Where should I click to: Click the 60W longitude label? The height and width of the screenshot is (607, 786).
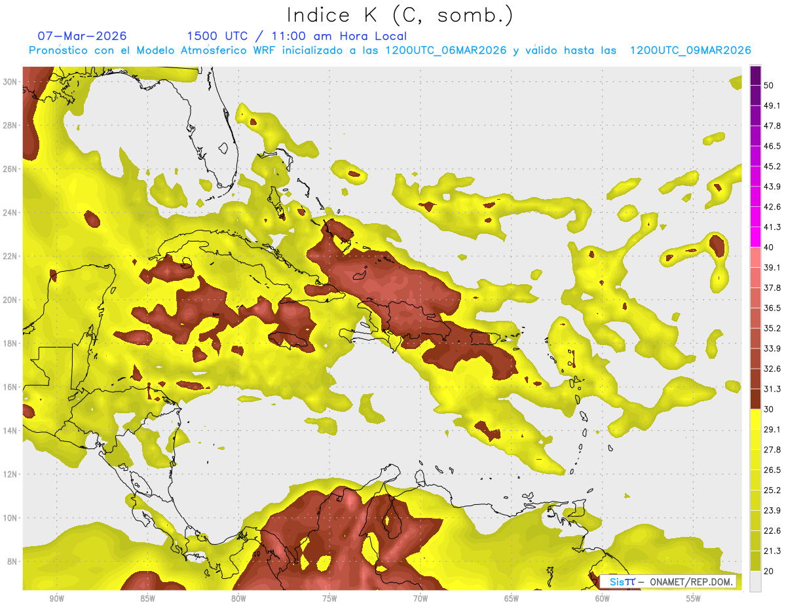coord(603,598)
